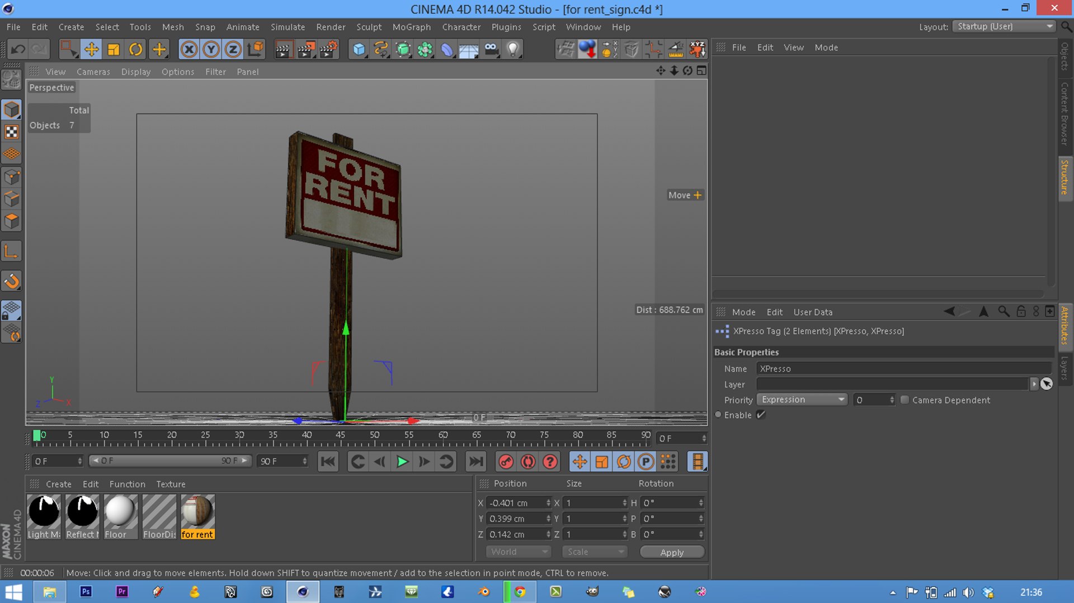The width and height of the screenshot is (1074, 603).
Task: Switch to Structure side tab
Action: pos(1064,177)
